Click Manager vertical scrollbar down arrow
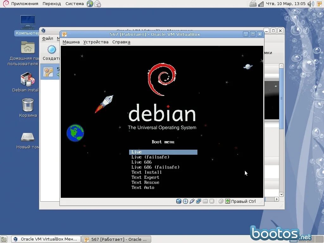This screenshot has width=324, height=243. coord(281,194)
